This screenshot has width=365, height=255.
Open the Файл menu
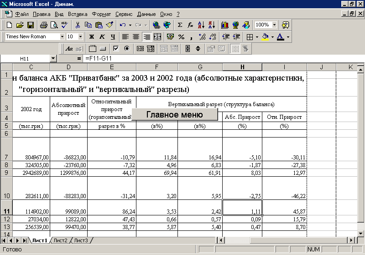point(22,14)
